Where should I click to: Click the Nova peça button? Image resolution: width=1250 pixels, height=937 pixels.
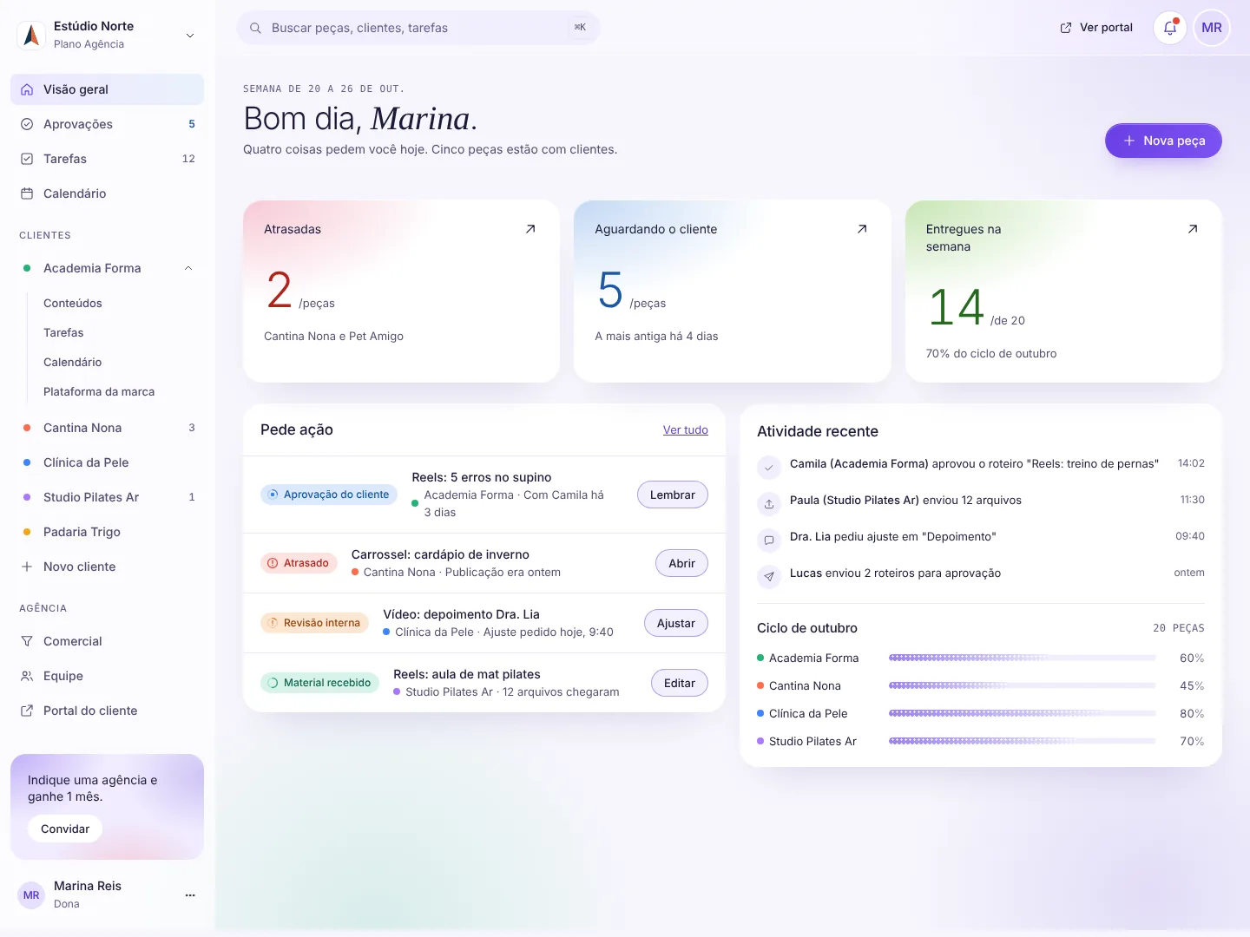point(1163,141)
